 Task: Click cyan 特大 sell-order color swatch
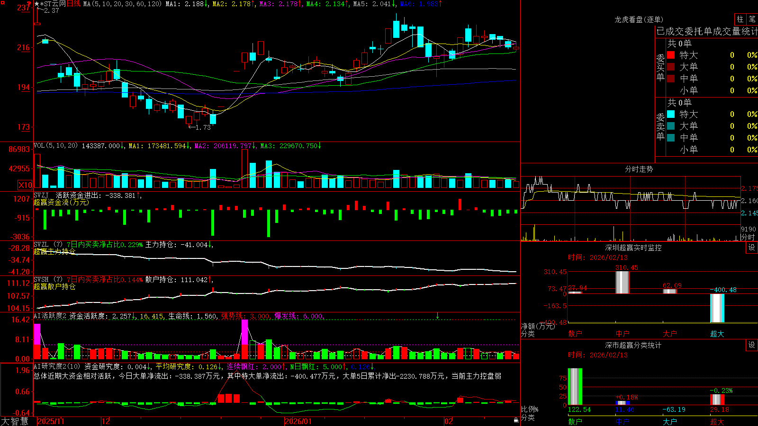(671, 114)
